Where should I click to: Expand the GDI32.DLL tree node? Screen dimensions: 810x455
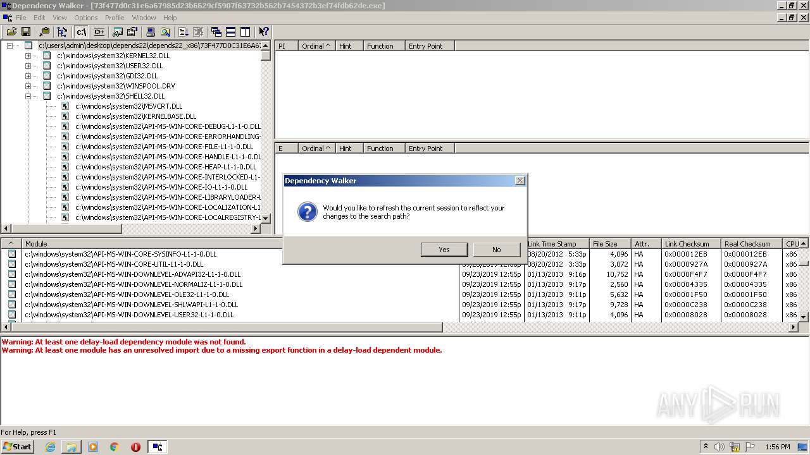pos(28,76)
